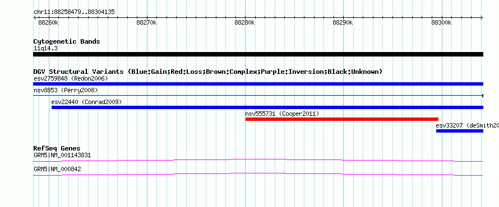Select the magenta GRM5 NM_000842 gene line

258,174
